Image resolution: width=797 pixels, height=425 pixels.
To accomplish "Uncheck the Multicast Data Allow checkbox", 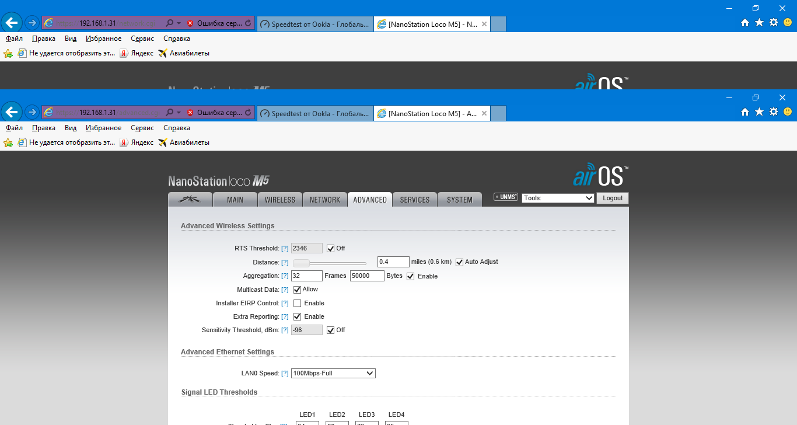I will pyautogui.click(x=297, y=290).
